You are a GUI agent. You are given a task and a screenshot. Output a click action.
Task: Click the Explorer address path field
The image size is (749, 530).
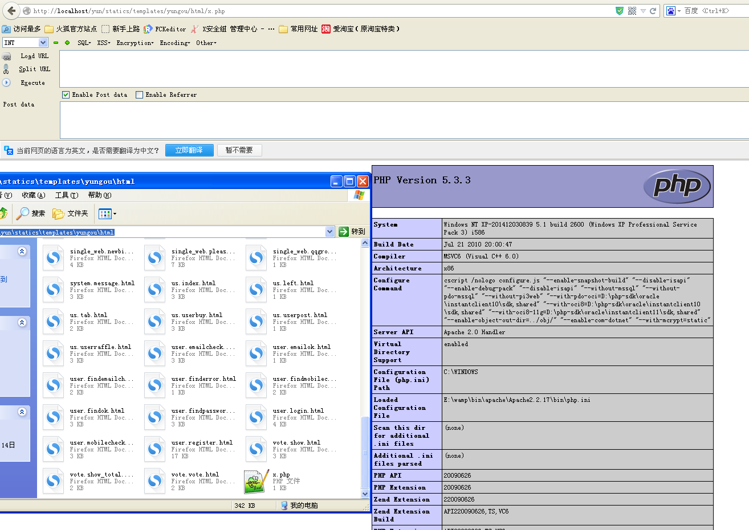162,232
